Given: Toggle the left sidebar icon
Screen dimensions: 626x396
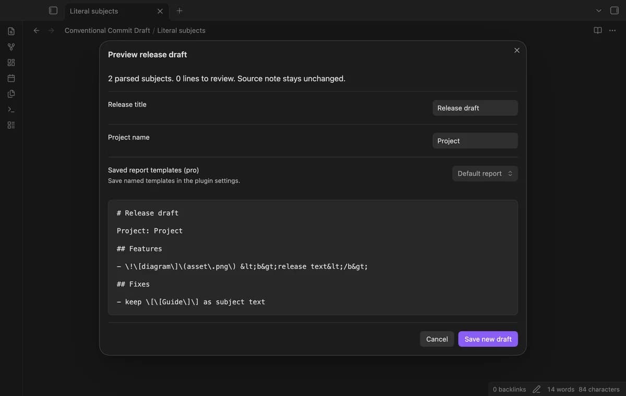Looking at the screenshot, I should [53, 10].
